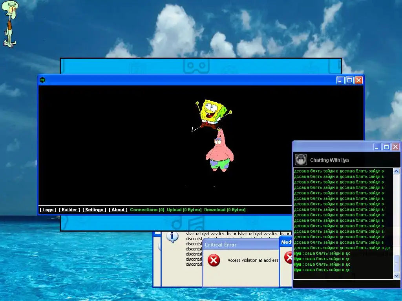Screen dimensions: 402x301
Task: Close the njRAT main window
Action: click(358, 80)
